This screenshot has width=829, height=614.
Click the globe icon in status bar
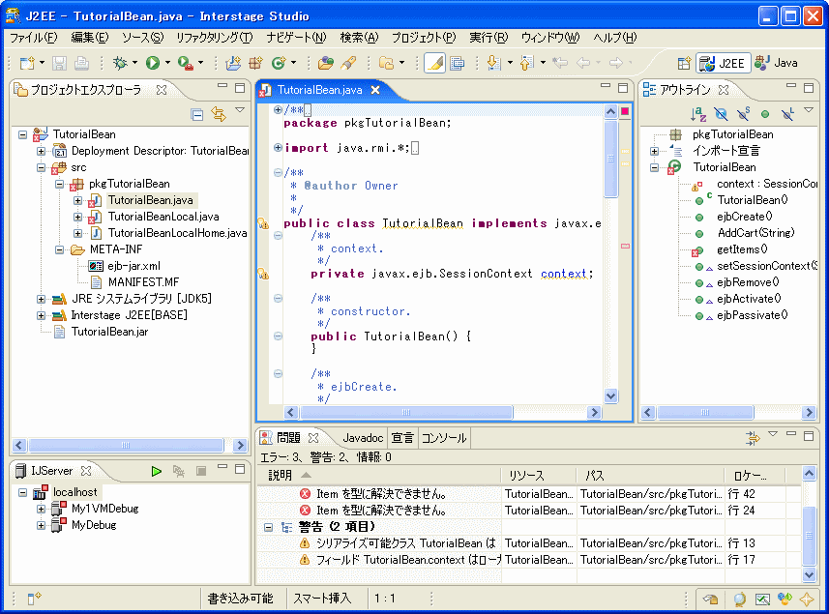click(x=739, y=599)
